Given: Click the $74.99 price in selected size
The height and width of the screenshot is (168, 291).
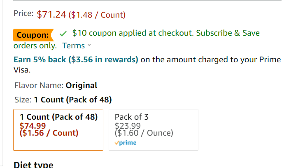Looking at the screenshot, I should tap(33, 126).
